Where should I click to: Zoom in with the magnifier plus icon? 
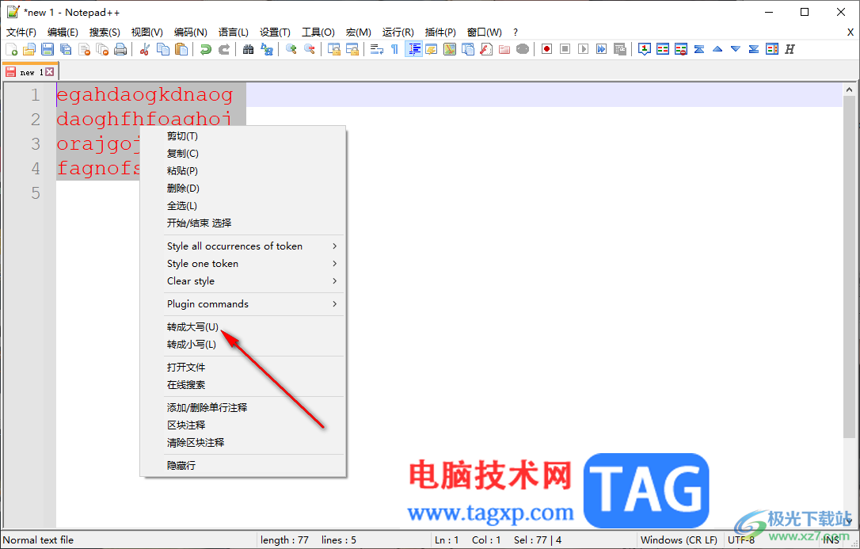click(x=291, y=49)
